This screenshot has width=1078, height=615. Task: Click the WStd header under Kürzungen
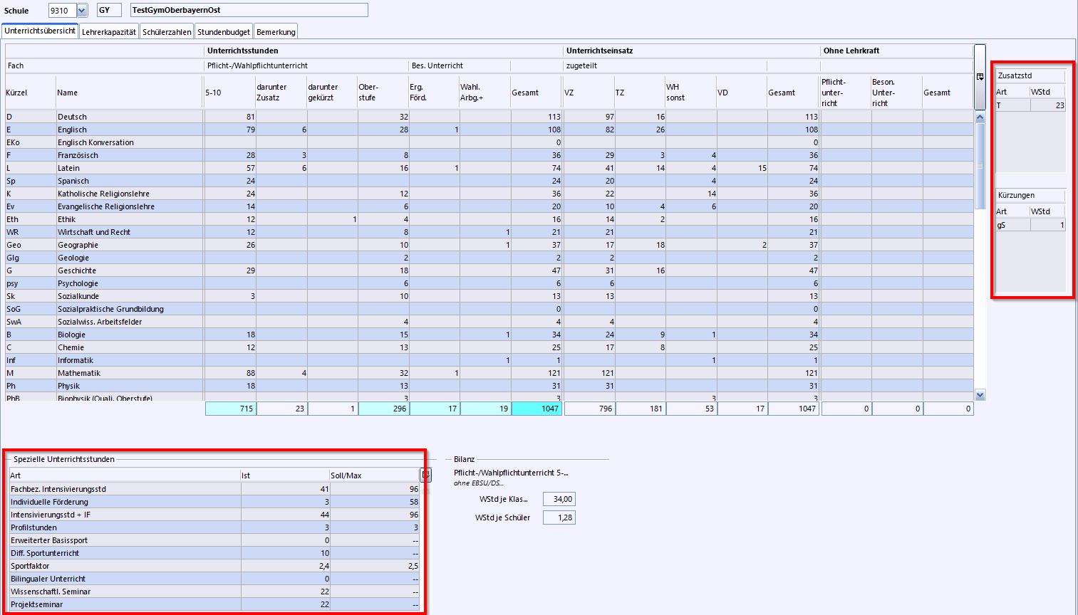coord(1047,211)
